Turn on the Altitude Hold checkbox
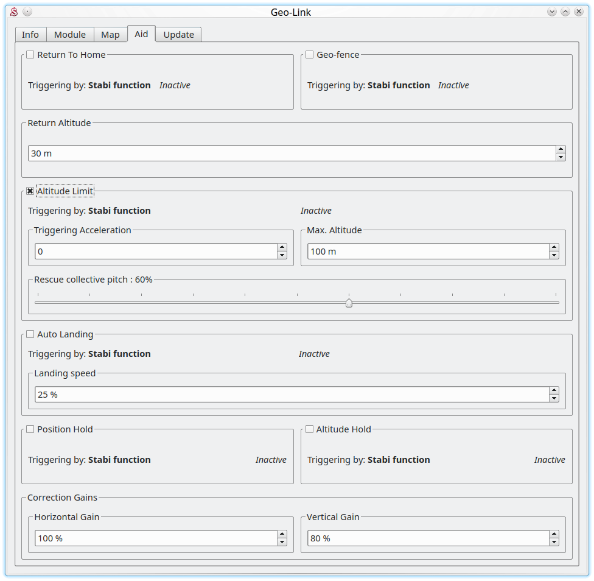The width and height of the screenshot is (594, 581). click(309, 429)
